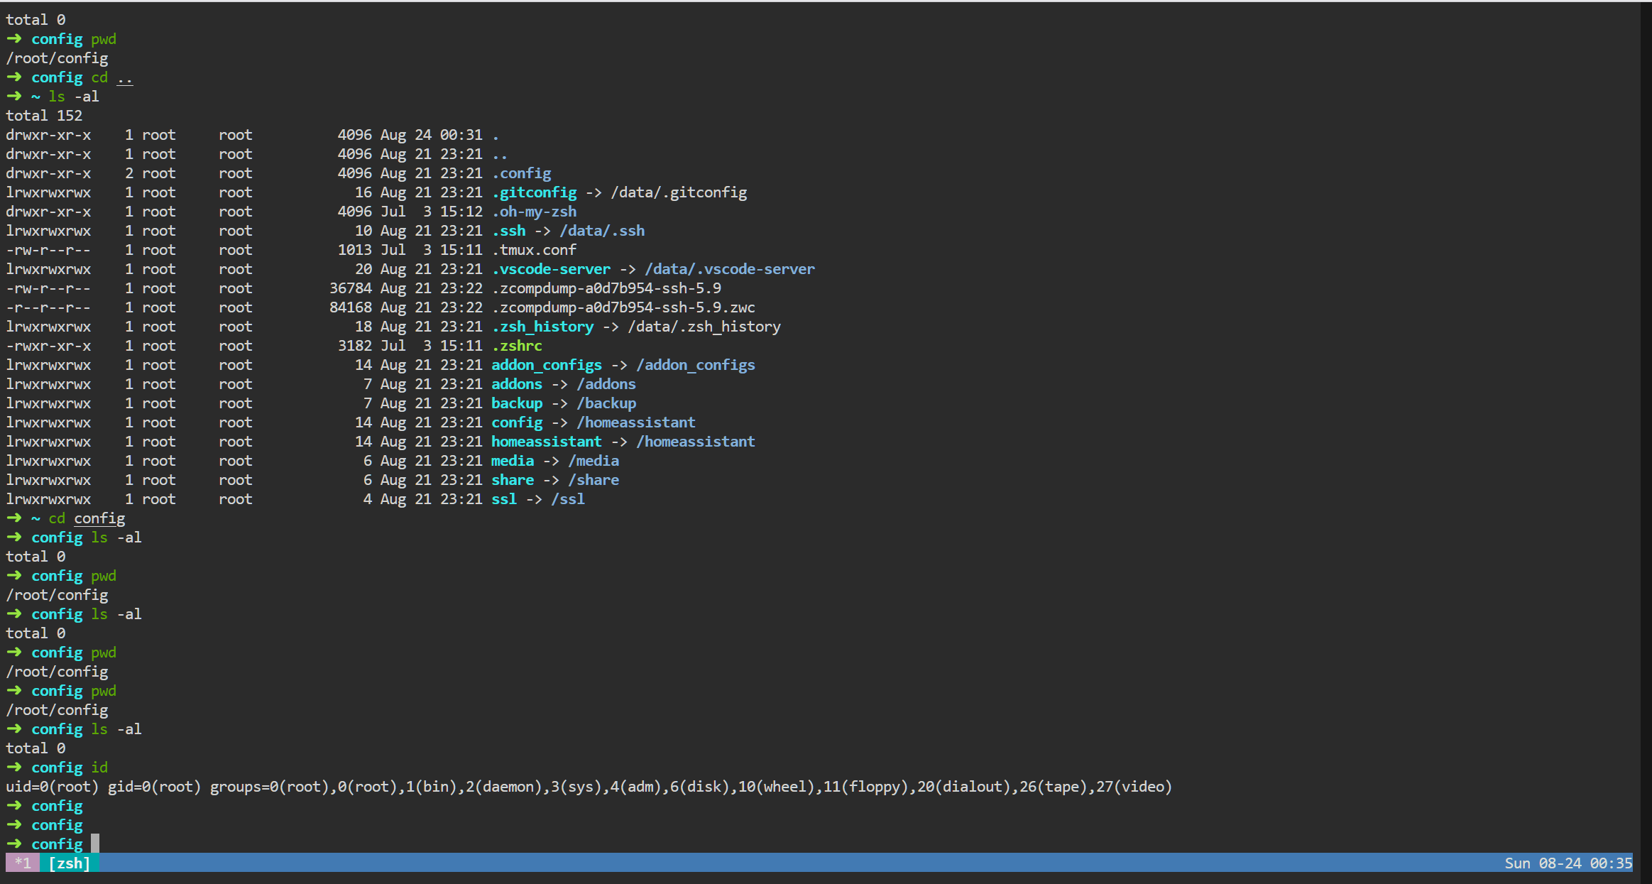Click the /backup link target
This screenshot has width=1652, height=884.
click(x=606, y=403)
